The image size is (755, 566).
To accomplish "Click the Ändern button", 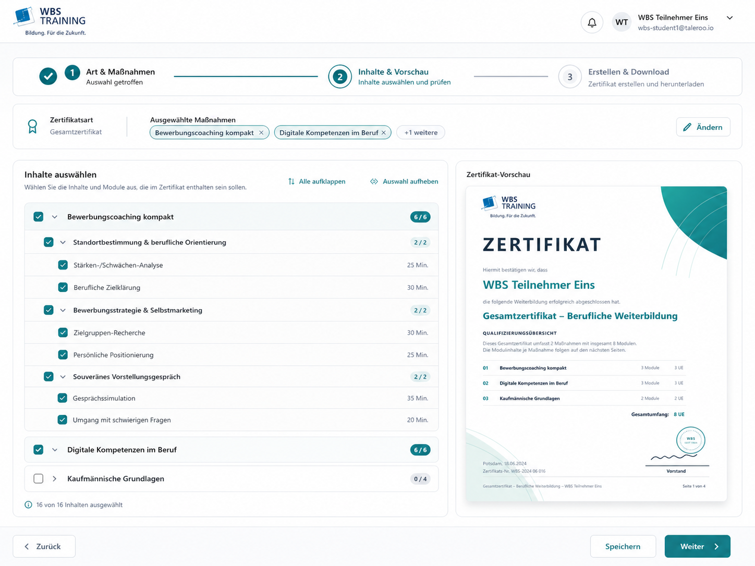I will [x=703, y=127].
